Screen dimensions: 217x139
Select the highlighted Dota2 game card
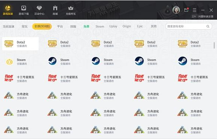(20, 44)
